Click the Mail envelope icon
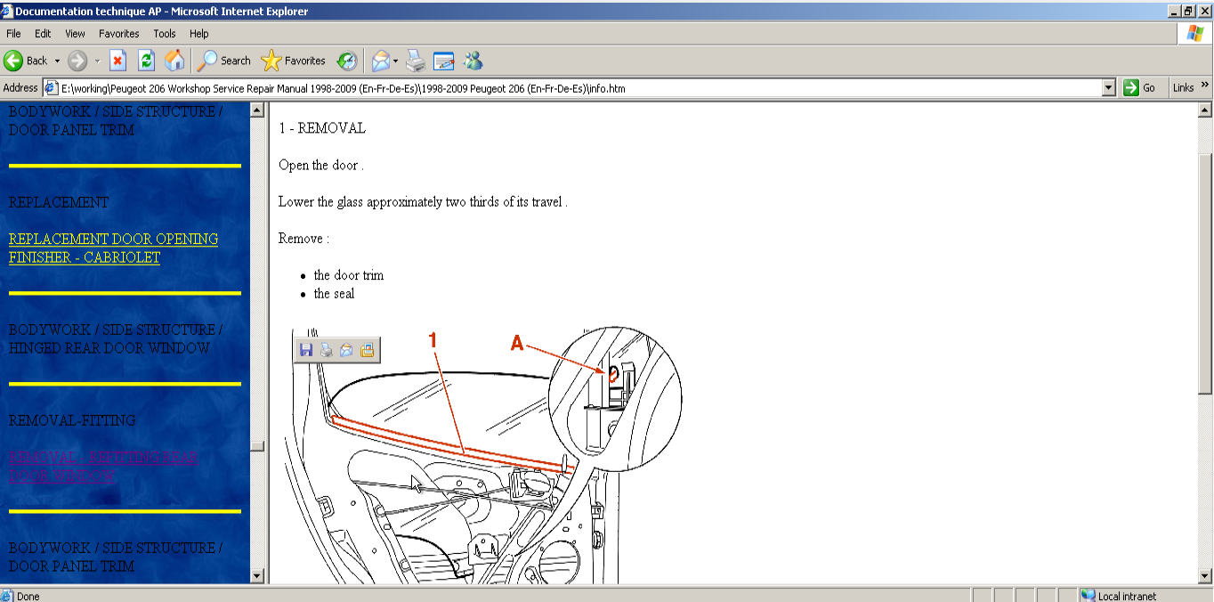 380,61
